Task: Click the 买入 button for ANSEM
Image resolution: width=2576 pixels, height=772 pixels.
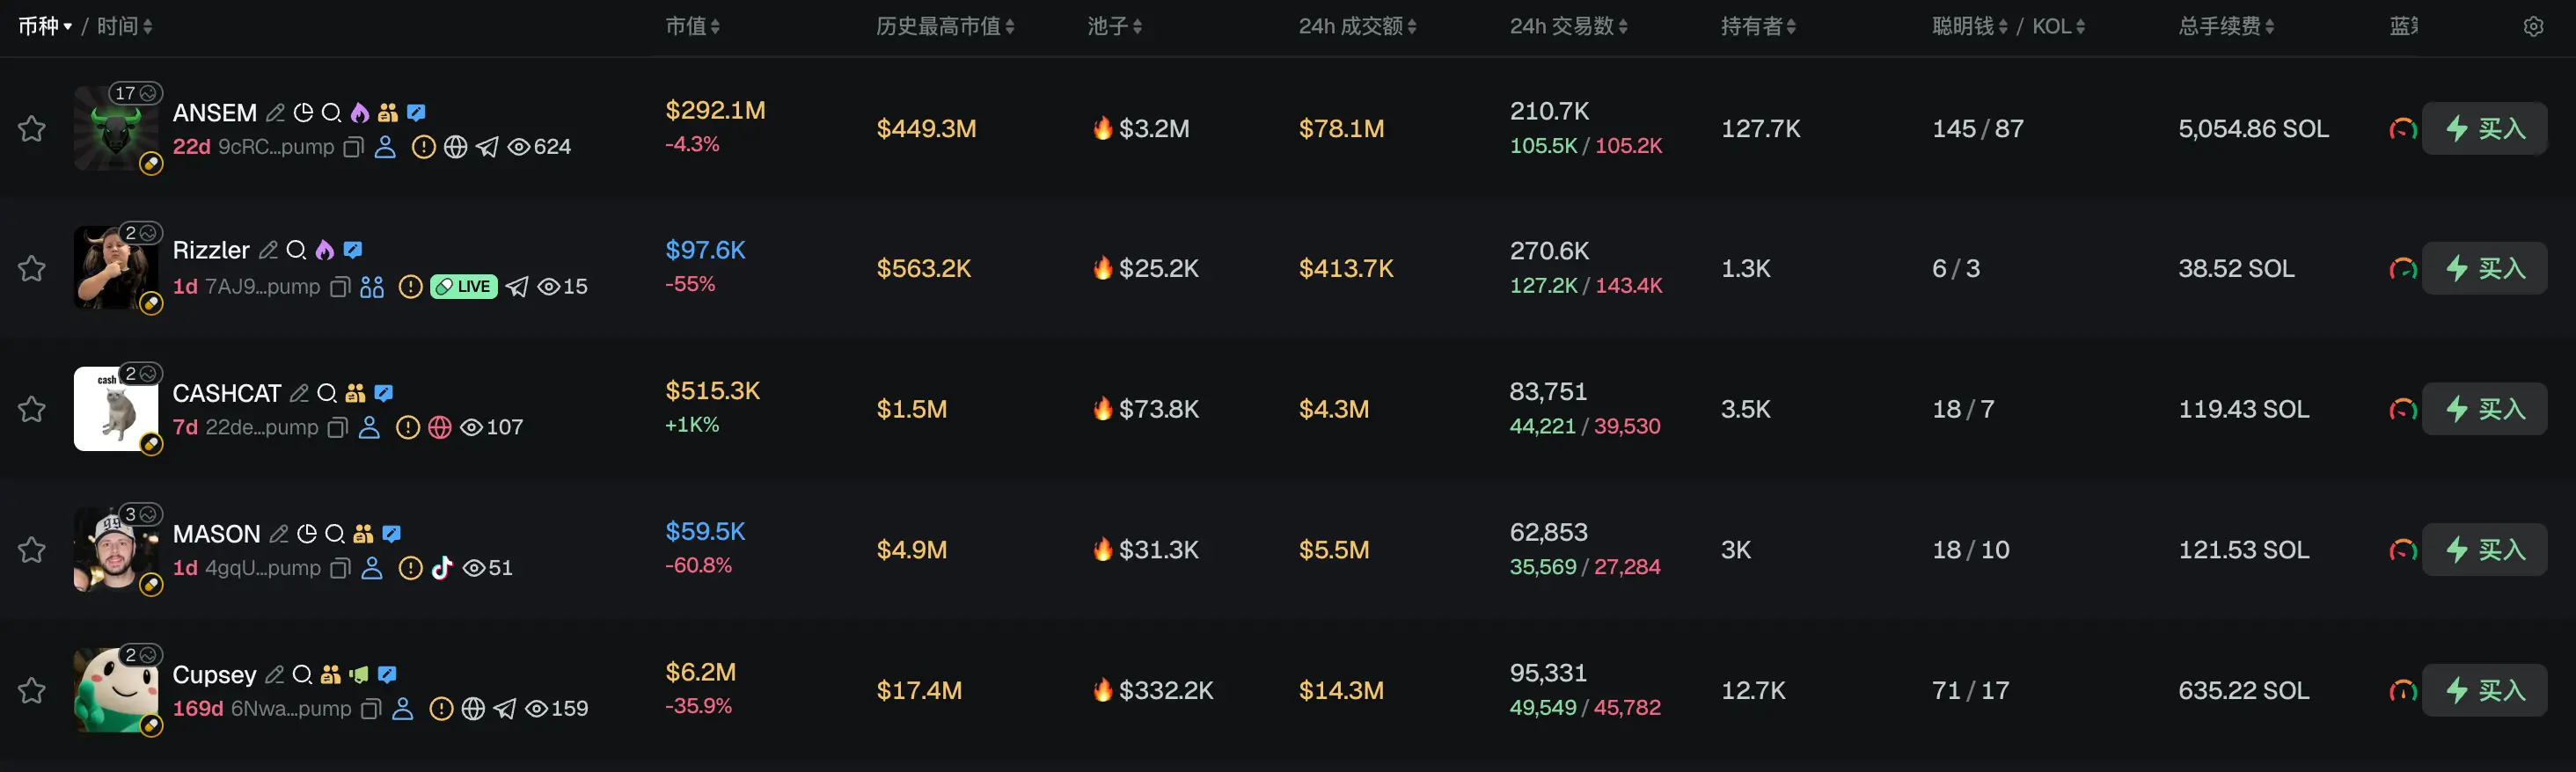Action: pos(2484,129)
